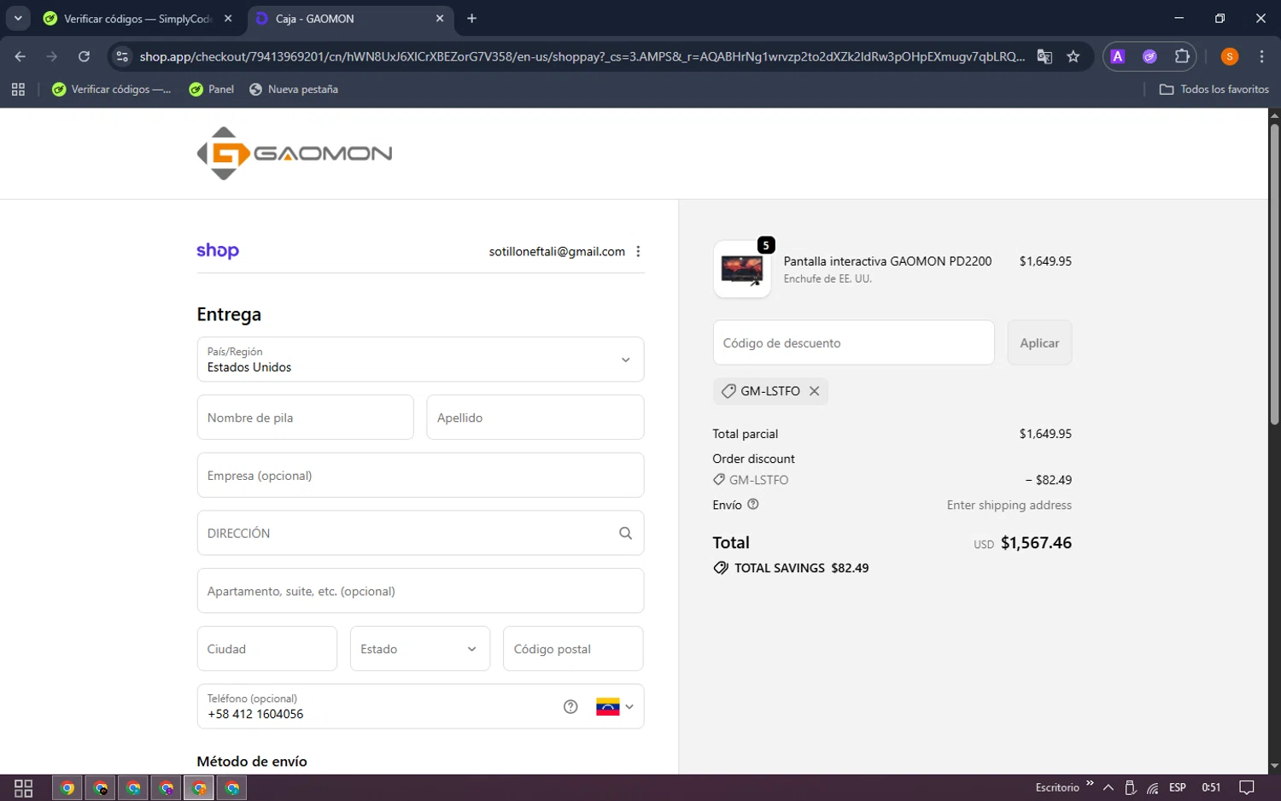Screen dimensions: 1281x801
Task: Click the TOTAL SAVINGS $82.49 text
Action: 801,568
